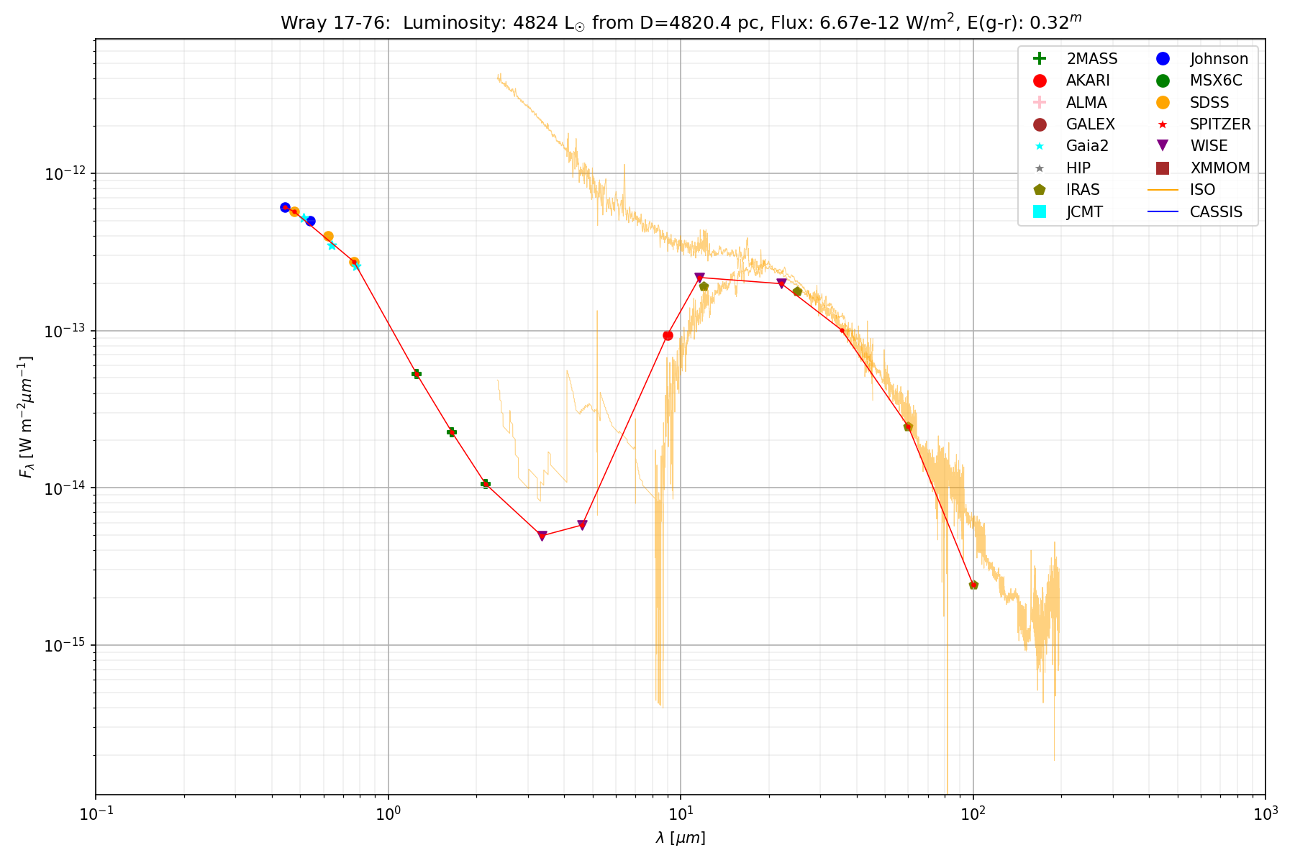Click the JCMT cyan square legend marker
This screenshot has width=1295, height=863.
click(1039, 211)
